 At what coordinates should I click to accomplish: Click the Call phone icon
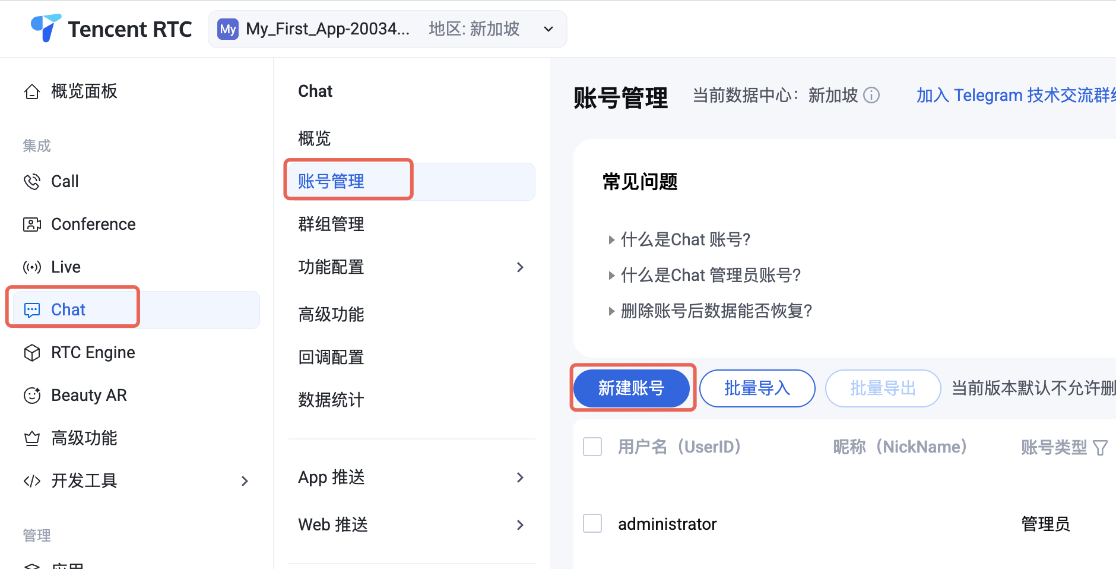(x=32, y=182)
